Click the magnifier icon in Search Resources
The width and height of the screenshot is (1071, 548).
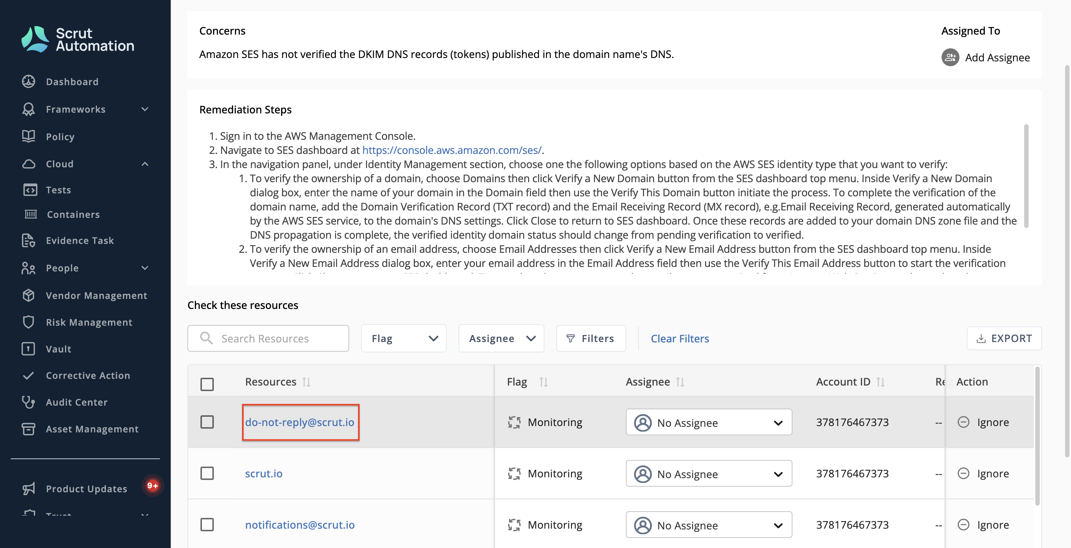(206, 338)
